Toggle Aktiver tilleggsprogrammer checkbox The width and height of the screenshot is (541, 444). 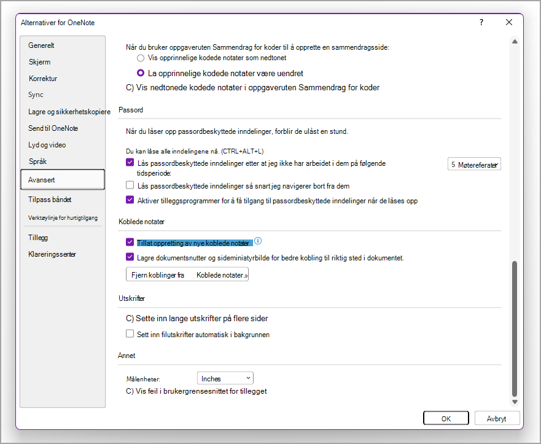pos(130,200)
